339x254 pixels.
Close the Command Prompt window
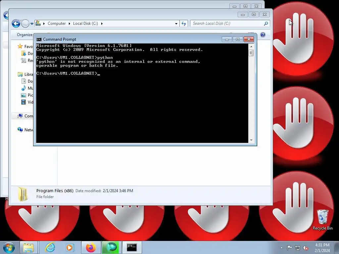(249, 39)
